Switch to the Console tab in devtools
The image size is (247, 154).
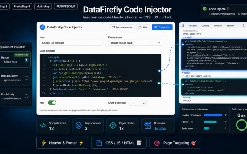[x=205, y=25]
